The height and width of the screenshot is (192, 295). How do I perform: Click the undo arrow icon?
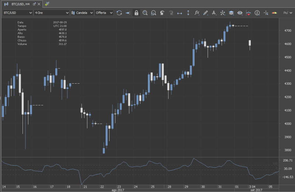(x=162, y=13)
